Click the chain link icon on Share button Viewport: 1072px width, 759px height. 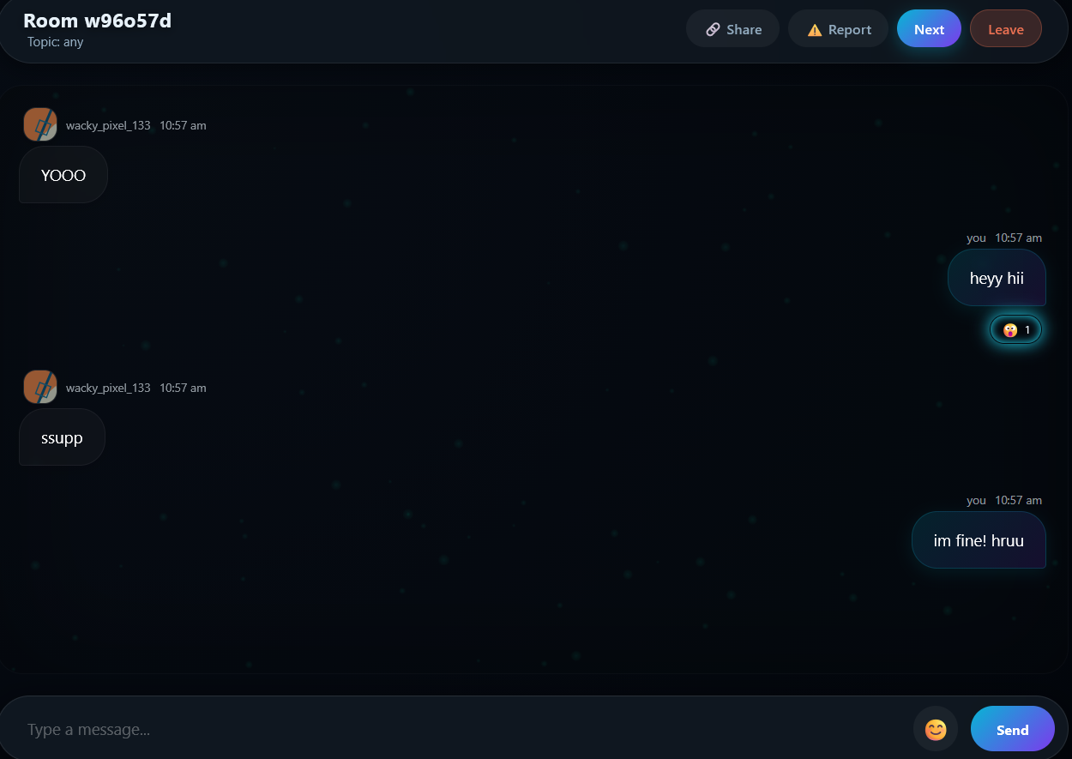tap(711, 28)
